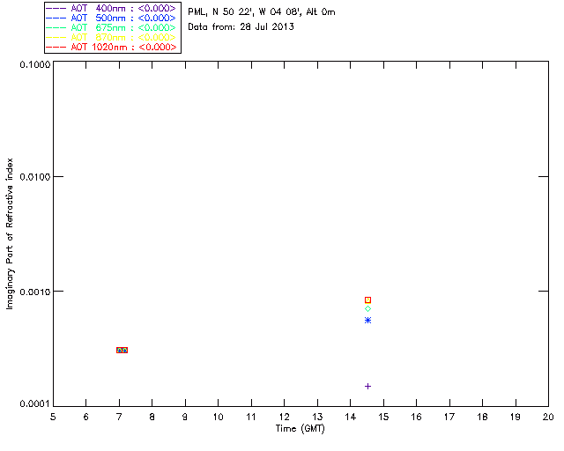Click the PML station coordinates text
Viewport: 564px width, 451px height.
(262, 12)
